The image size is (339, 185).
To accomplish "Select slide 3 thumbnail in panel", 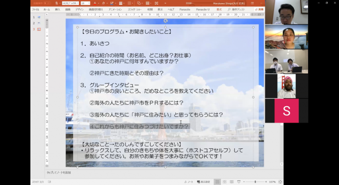I will [x=39, y=29].
